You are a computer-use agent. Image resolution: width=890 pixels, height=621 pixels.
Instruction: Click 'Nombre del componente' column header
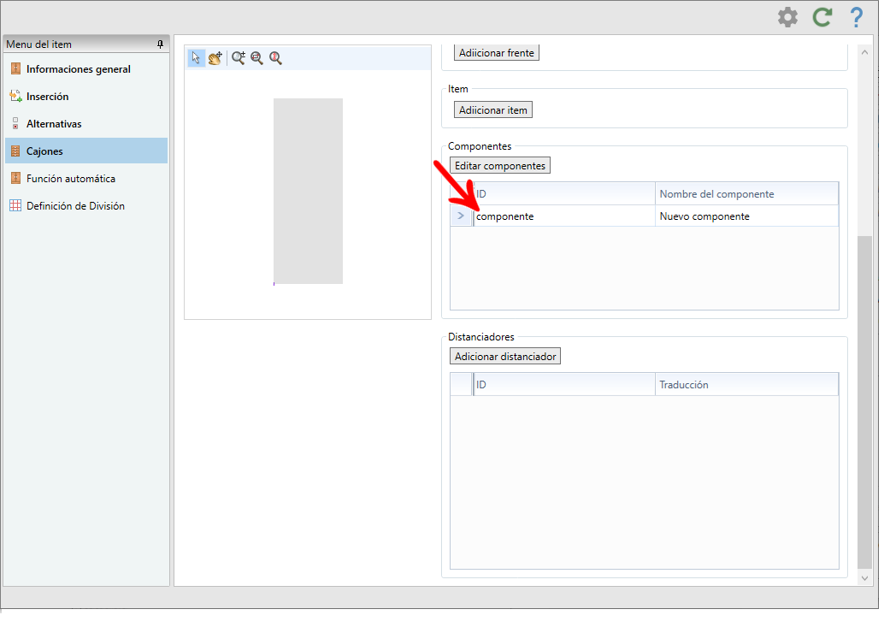click(x=747, y=194)
